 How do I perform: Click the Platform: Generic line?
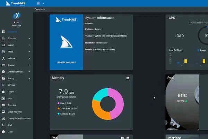click(x=93, y=29)
